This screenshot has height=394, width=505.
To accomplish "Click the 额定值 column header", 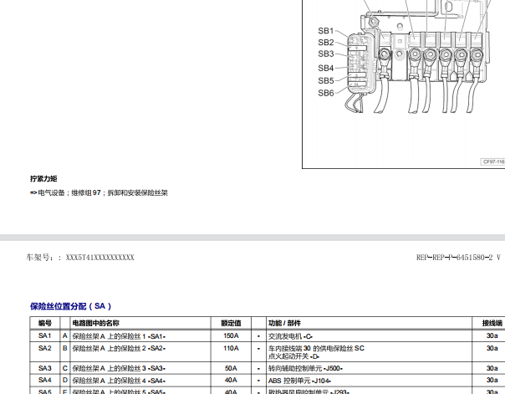I will [231, 323].
